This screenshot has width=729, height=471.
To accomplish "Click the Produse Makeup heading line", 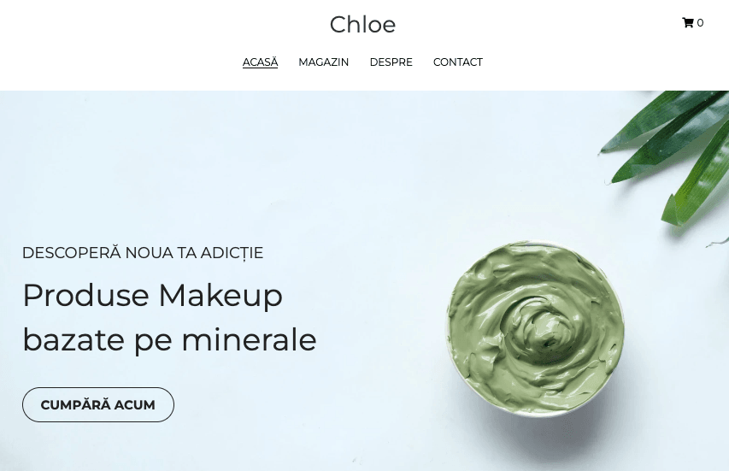I will click(x=152, y=296).
